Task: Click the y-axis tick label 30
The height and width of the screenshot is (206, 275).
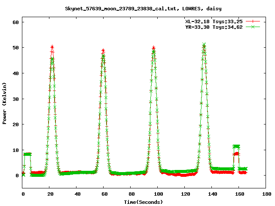Action: coord(15,99)
